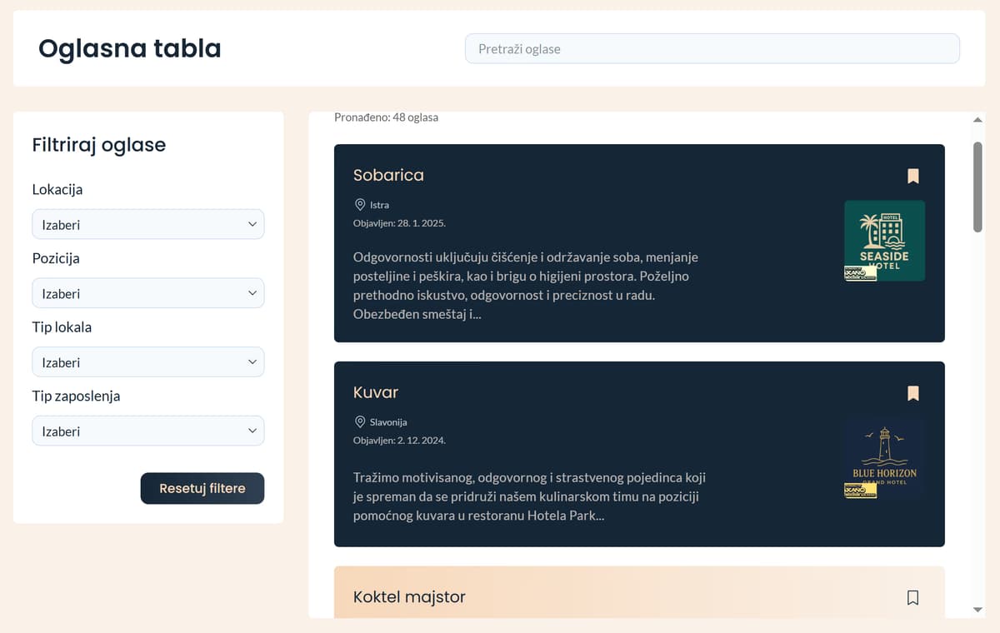The image size is (1000, 633).
Task: Open the Pozicija dropdown
Action: click(x=148, y=293)
